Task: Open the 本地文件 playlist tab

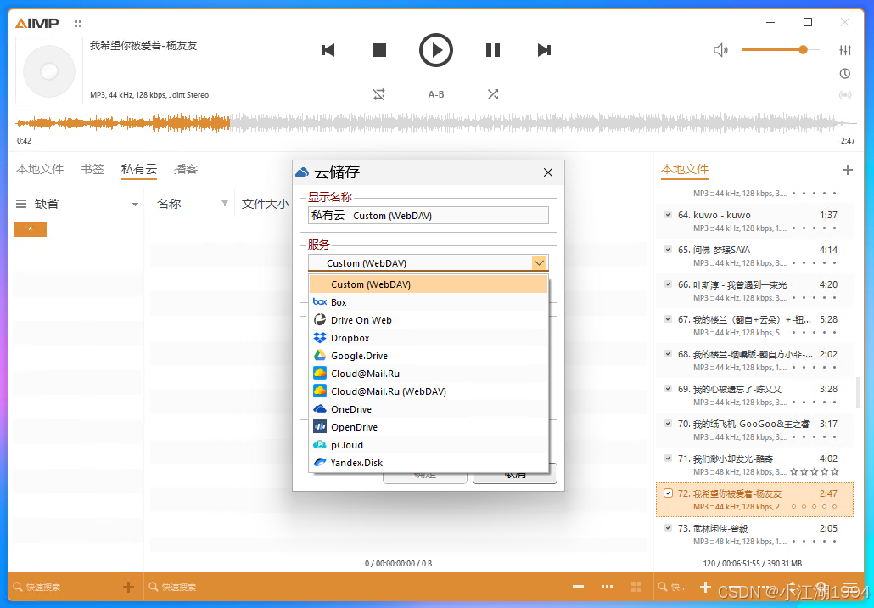Action: click(685, 169)
